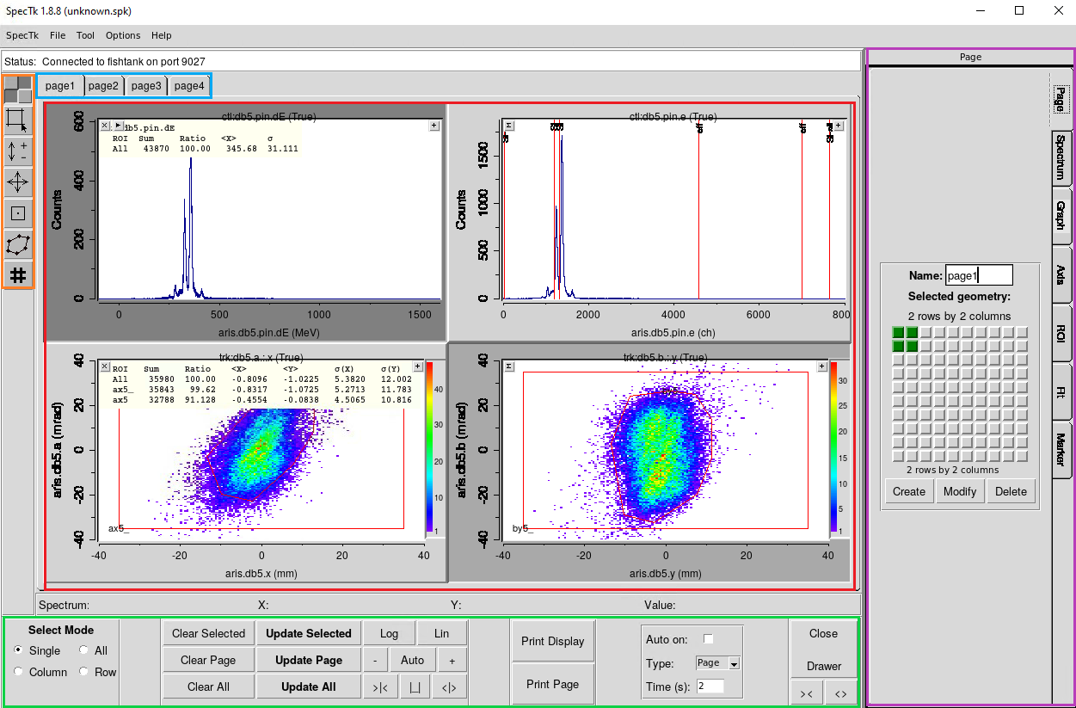Click Update Page button
The image size is (1076, 708).
click(x=308, y=660)
